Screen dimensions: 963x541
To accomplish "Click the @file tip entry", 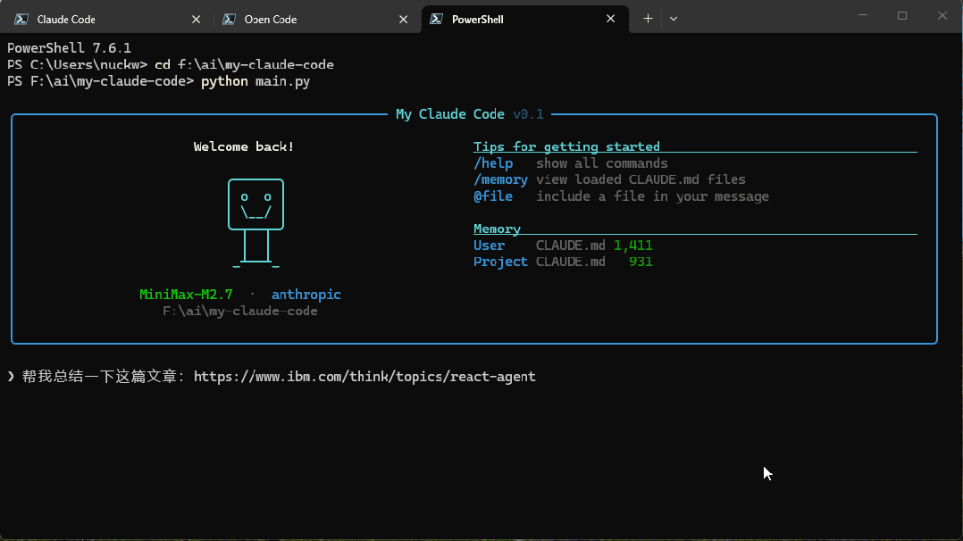I will tap(493, 196).
